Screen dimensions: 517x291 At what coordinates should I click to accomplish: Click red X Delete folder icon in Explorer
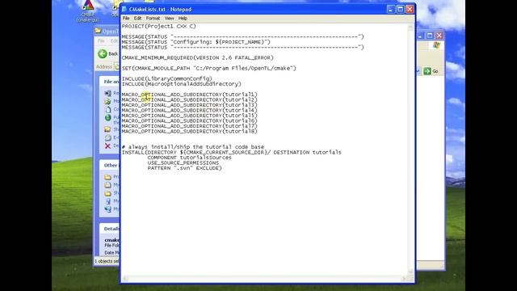[107, 145]
